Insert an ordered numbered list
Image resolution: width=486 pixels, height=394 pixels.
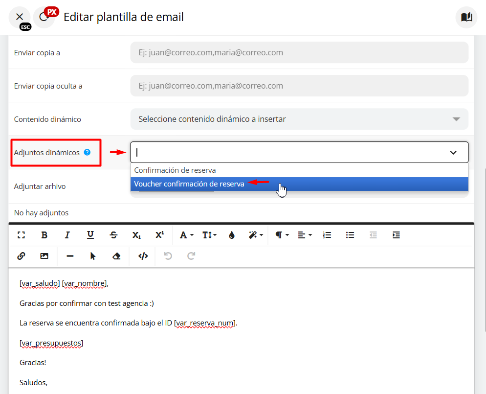(327, 235)
